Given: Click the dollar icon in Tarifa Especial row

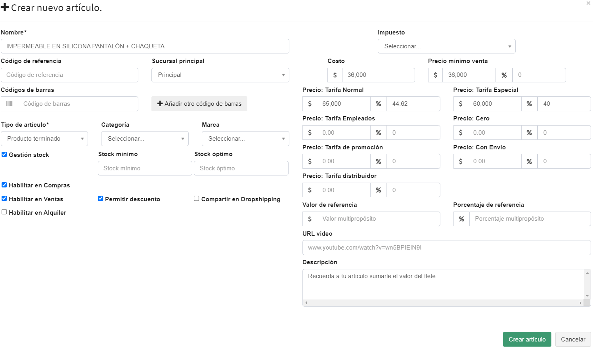Looking at the screenshot, I should pos(461,104).
